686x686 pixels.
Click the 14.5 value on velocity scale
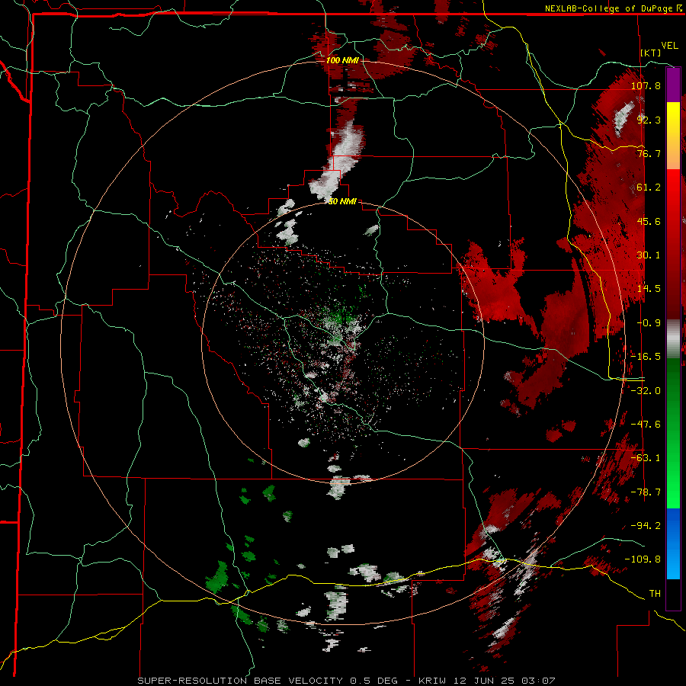(x=649, y=289)
